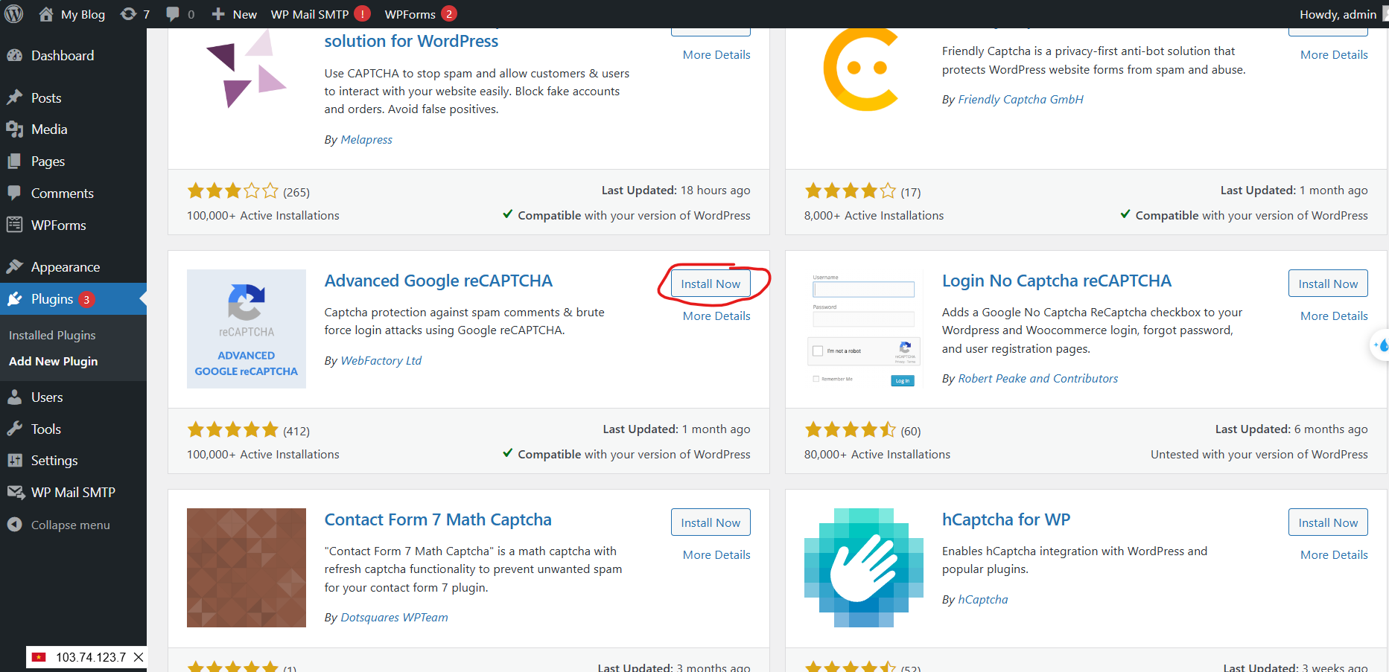Open Login No Captcha reCAPTCHA title link
The width and height of the screenshot is (1389, 672).
point(1057,281)
